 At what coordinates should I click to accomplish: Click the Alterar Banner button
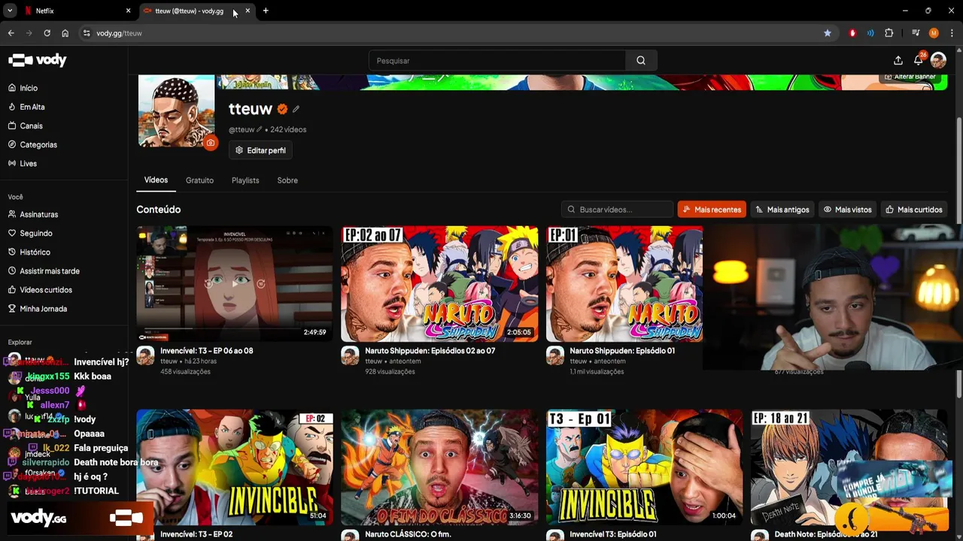tap(910, 77)
